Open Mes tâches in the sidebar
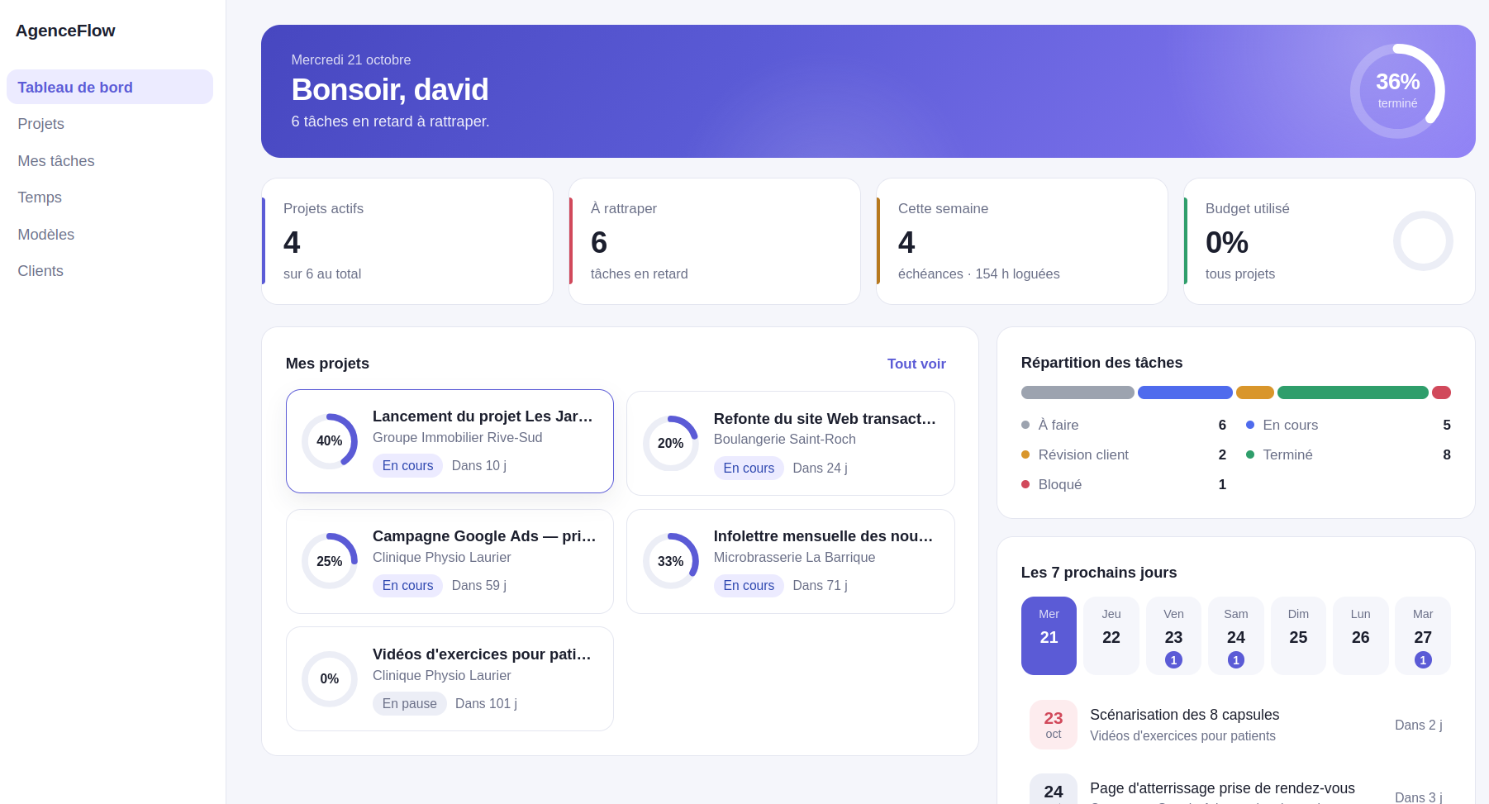 [110, 161]
